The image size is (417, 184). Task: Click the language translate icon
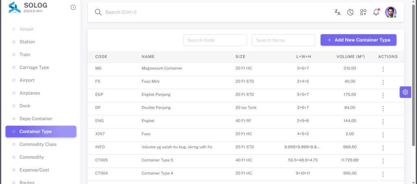[338, 12]
